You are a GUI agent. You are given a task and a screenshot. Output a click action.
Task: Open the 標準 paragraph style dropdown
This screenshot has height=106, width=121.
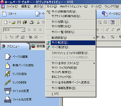pos(23,30)
